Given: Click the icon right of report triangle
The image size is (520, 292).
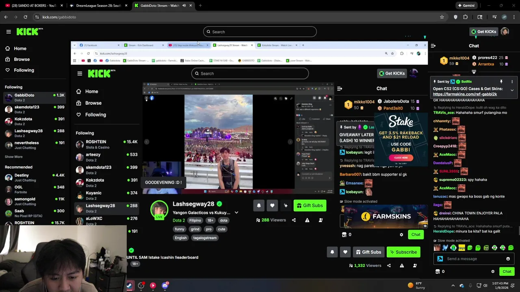Looking at the screenshot, I should click(415, 266).
